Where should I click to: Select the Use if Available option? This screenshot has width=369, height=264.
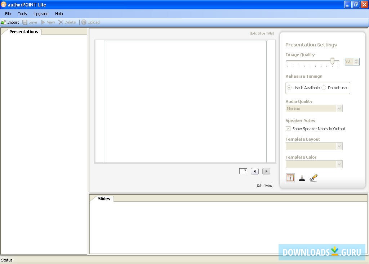tap(289, 87)
